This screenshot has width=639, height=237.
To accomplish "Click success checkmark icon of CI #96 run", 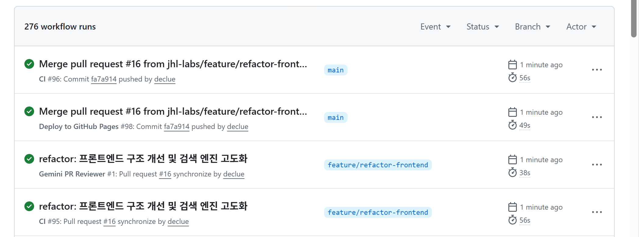I will pyautogui.click(x=29, y=64).
